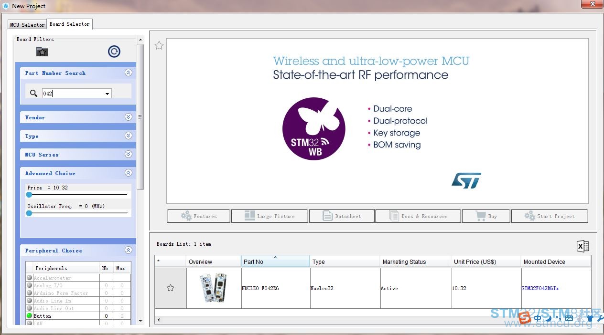Click the favorites folder star icon in Board Filters
The height and width of the screenshot is (335, 604).
pos(43,52)
